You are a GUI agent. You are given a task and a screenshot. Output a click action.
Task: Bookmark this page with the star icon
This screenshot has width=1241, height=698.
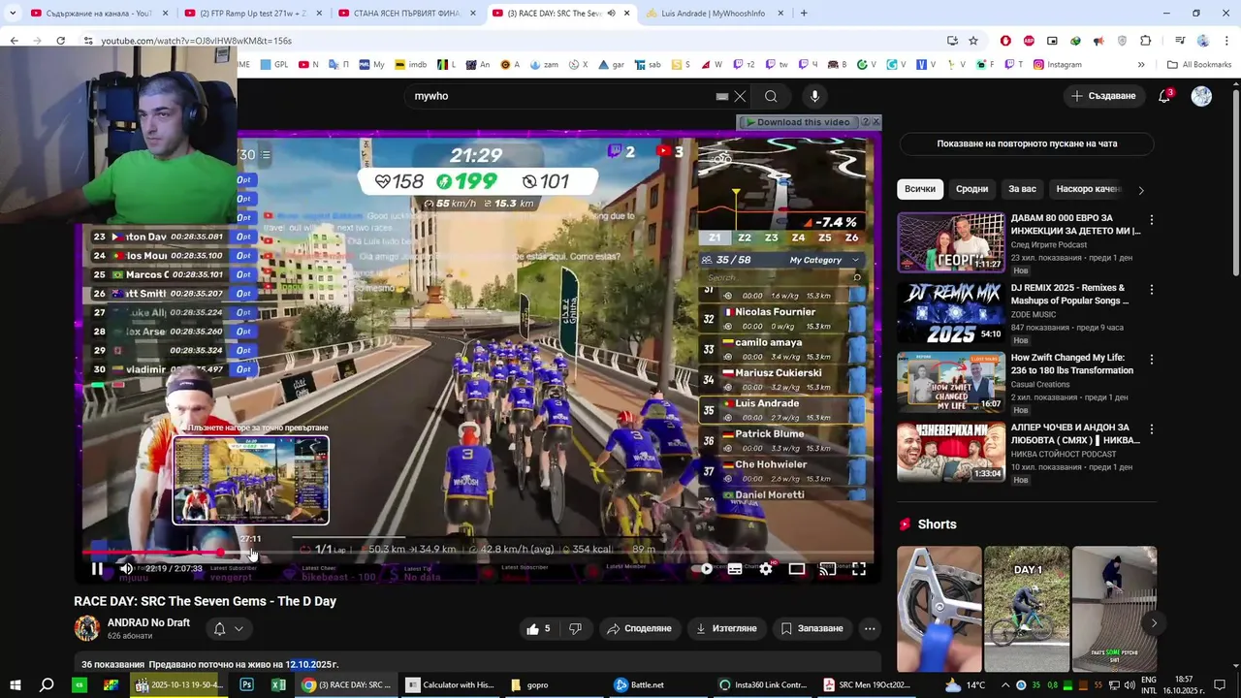pyautogui.click(x=972, y=40)
